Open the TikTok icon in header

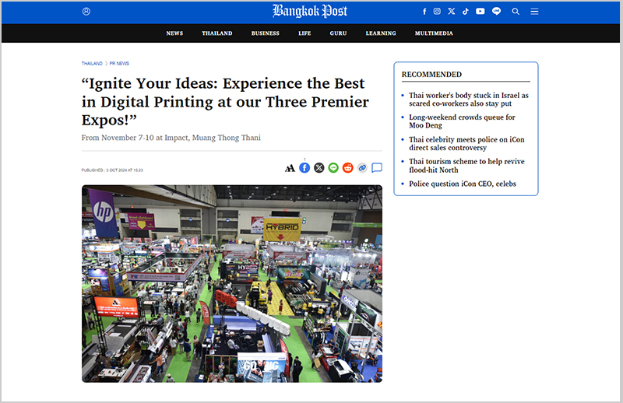point(465,12)
